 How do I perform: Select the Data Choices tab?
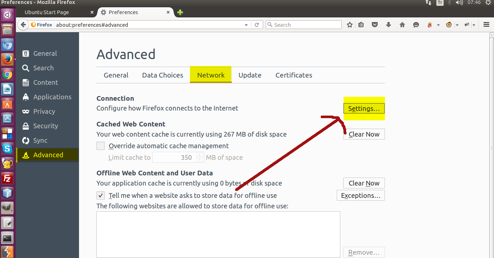pos(163,75)
